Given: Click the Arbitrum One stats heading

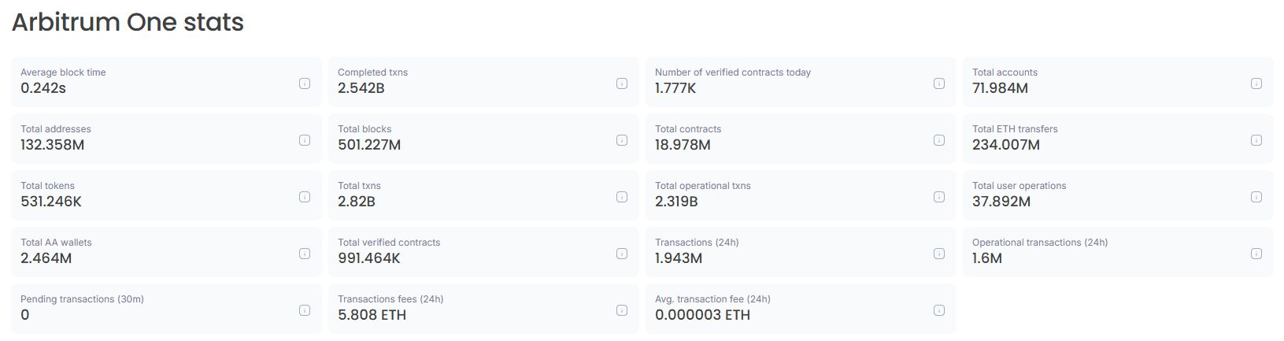Looking at the screenshot, I should pos(128,22).
